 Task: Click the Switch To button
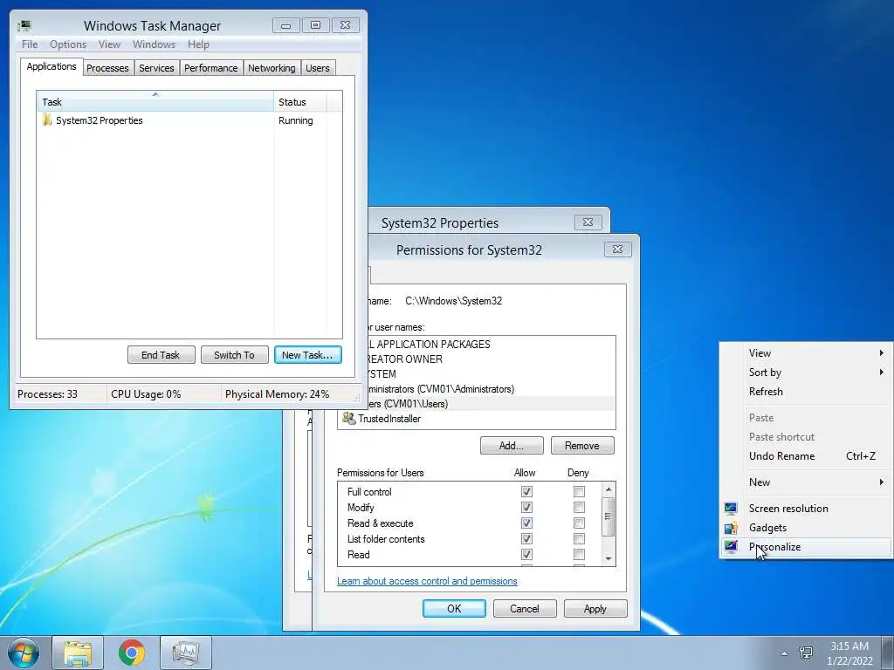click(234, 355)
